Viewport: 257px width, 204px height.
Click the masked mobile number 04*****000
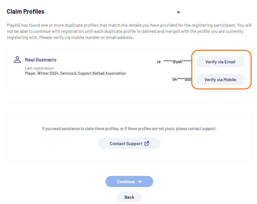(182, 79)
